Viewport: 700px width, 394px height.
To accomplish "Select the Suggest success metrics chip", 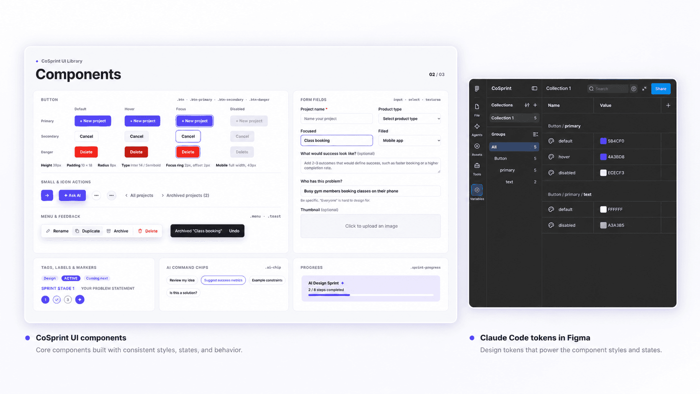I will (223, 280).
